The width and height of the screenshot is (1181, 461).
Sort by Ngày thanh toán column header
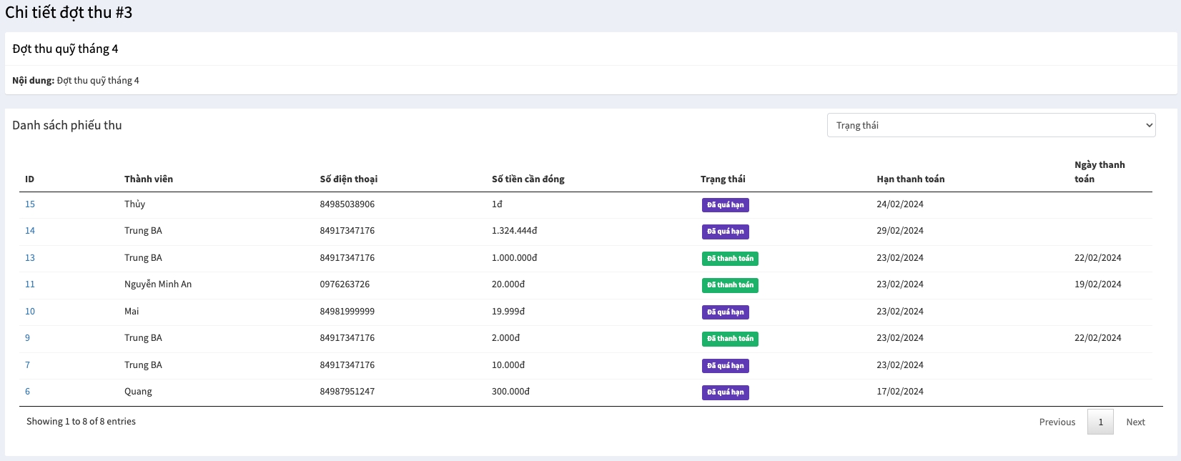click(1099, 172)
